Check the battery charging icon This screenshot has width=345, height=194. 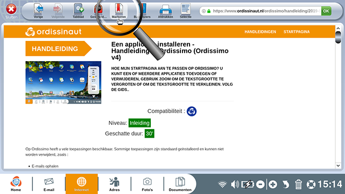[x=248, y=184]
